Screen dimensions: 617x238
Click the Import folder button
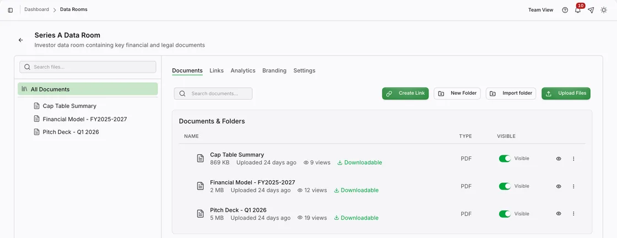(x=511, y=93)
